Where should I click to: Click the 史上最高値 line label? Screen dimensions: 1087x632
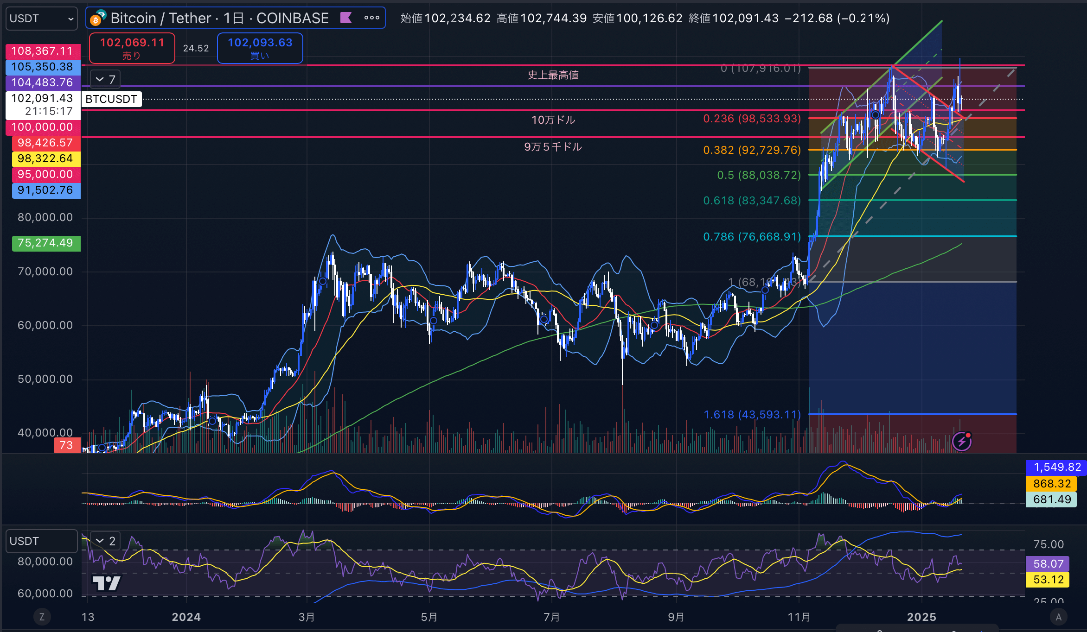pos(553,75)
